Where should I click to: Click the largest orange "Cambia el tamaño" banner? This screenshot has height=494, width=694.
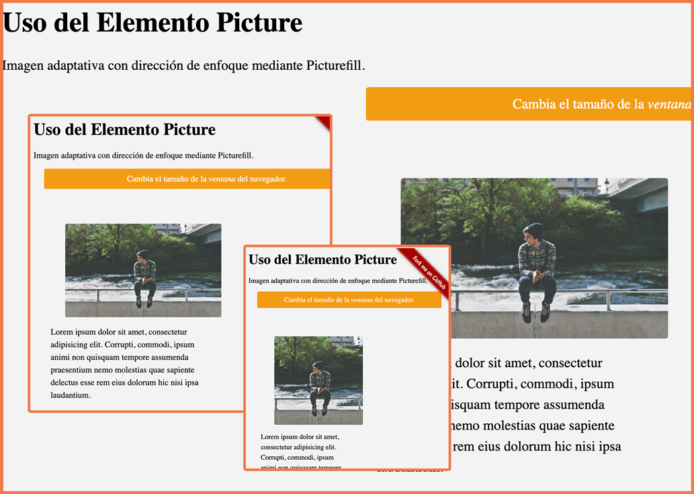[528, 104]
